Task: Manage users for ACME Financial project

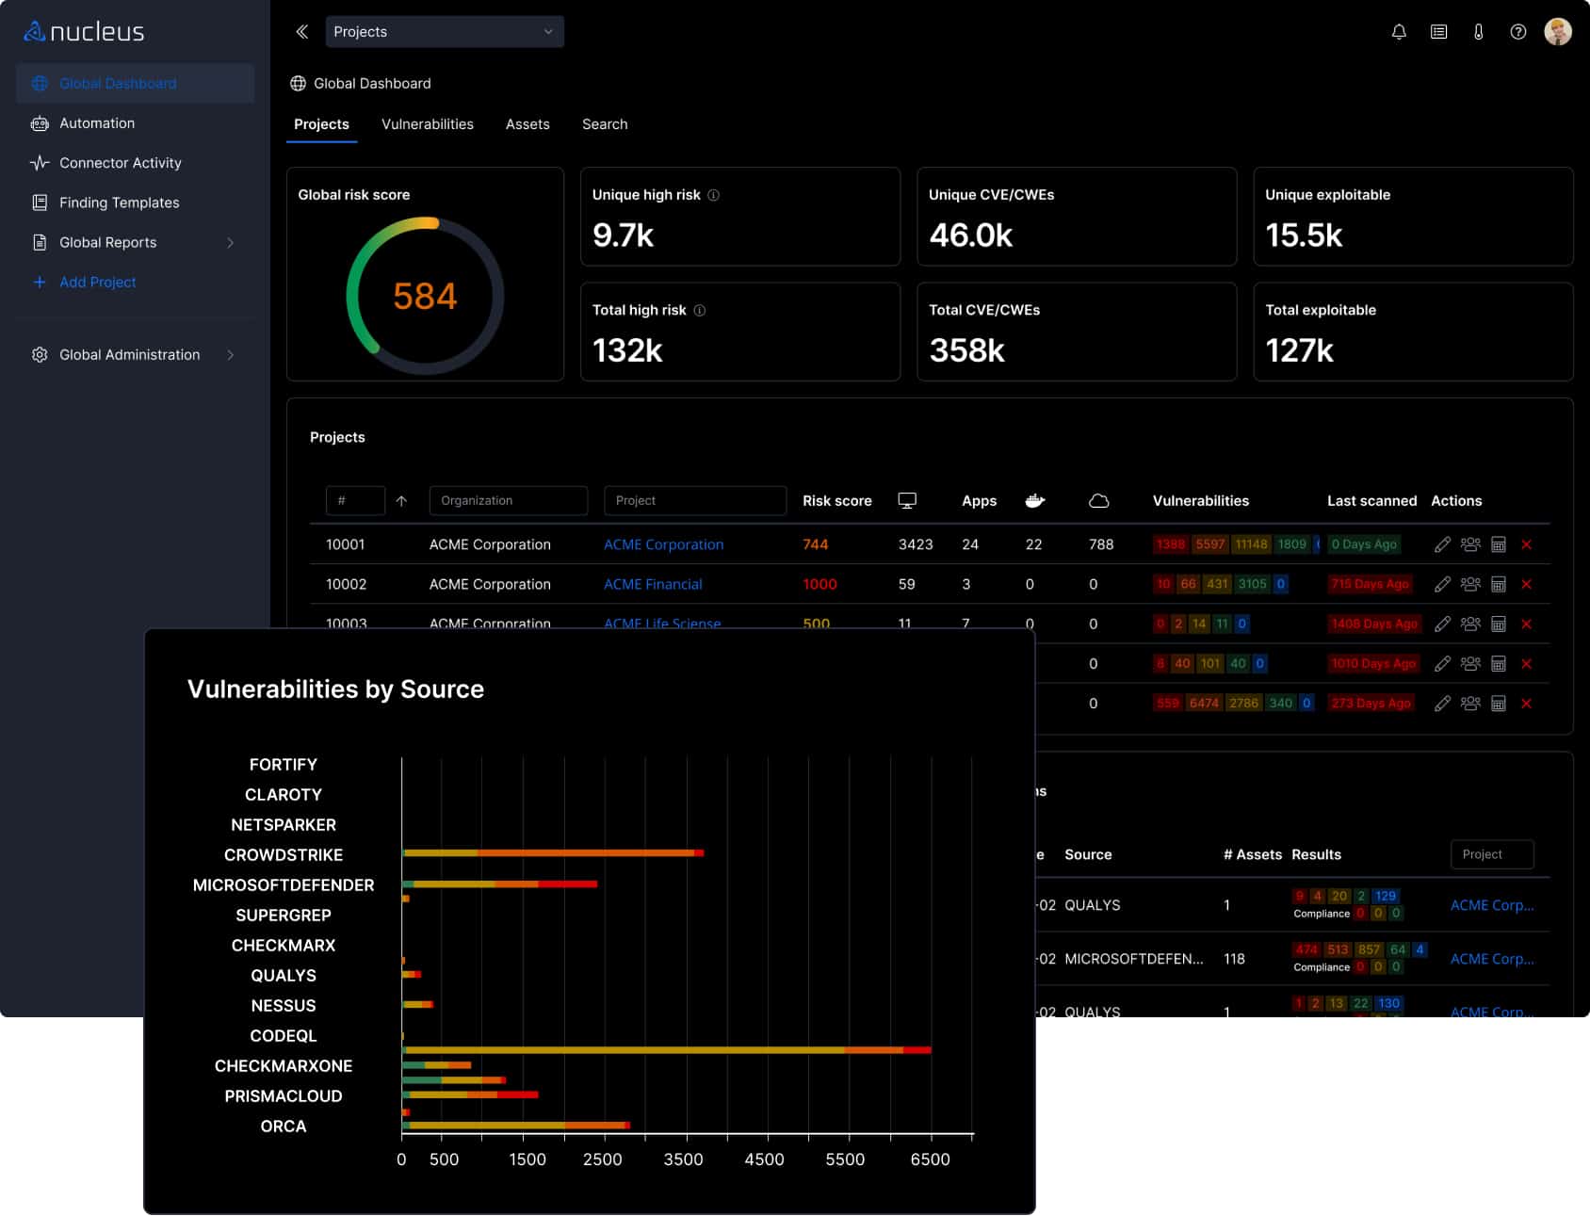Action: [x=1470, y=584]
